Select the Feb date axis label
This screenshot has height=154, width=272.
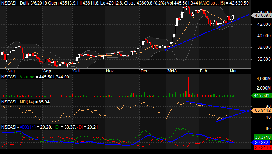[x=203, y=71]
